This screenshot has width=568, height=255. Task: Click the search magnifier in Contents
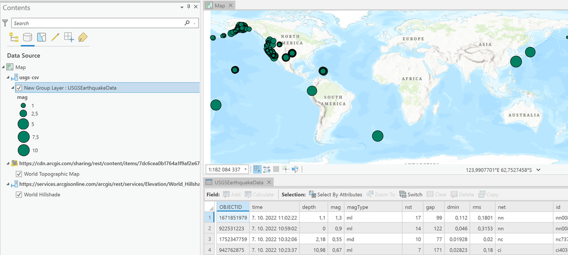[187, 23]
